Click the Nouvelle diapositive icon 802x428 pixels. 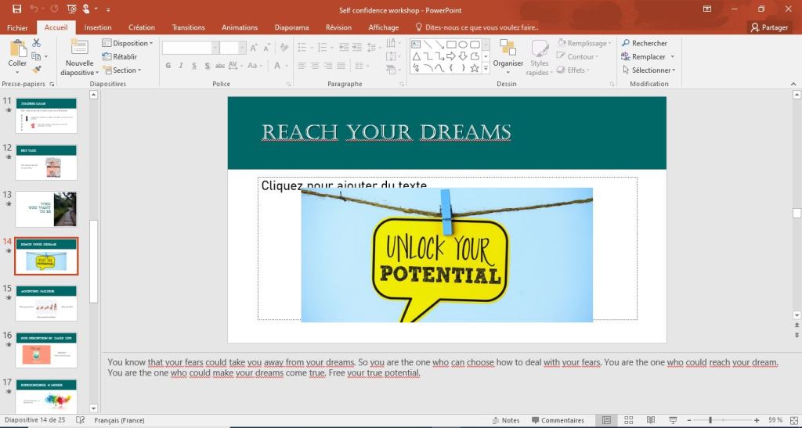[79, 47]
